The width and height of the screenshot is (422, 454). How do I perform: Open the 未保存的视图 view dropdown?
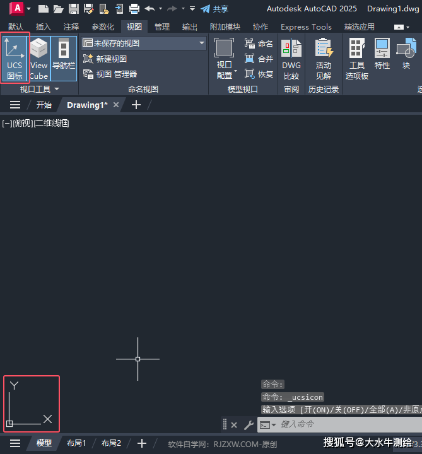point(144,43)
